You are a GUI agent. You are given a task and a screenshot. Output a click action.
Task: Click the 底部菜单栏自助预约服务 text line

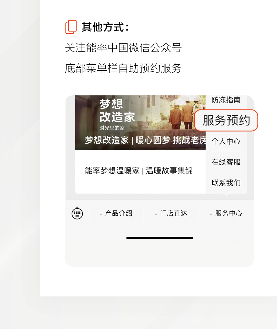pos(123,68)
